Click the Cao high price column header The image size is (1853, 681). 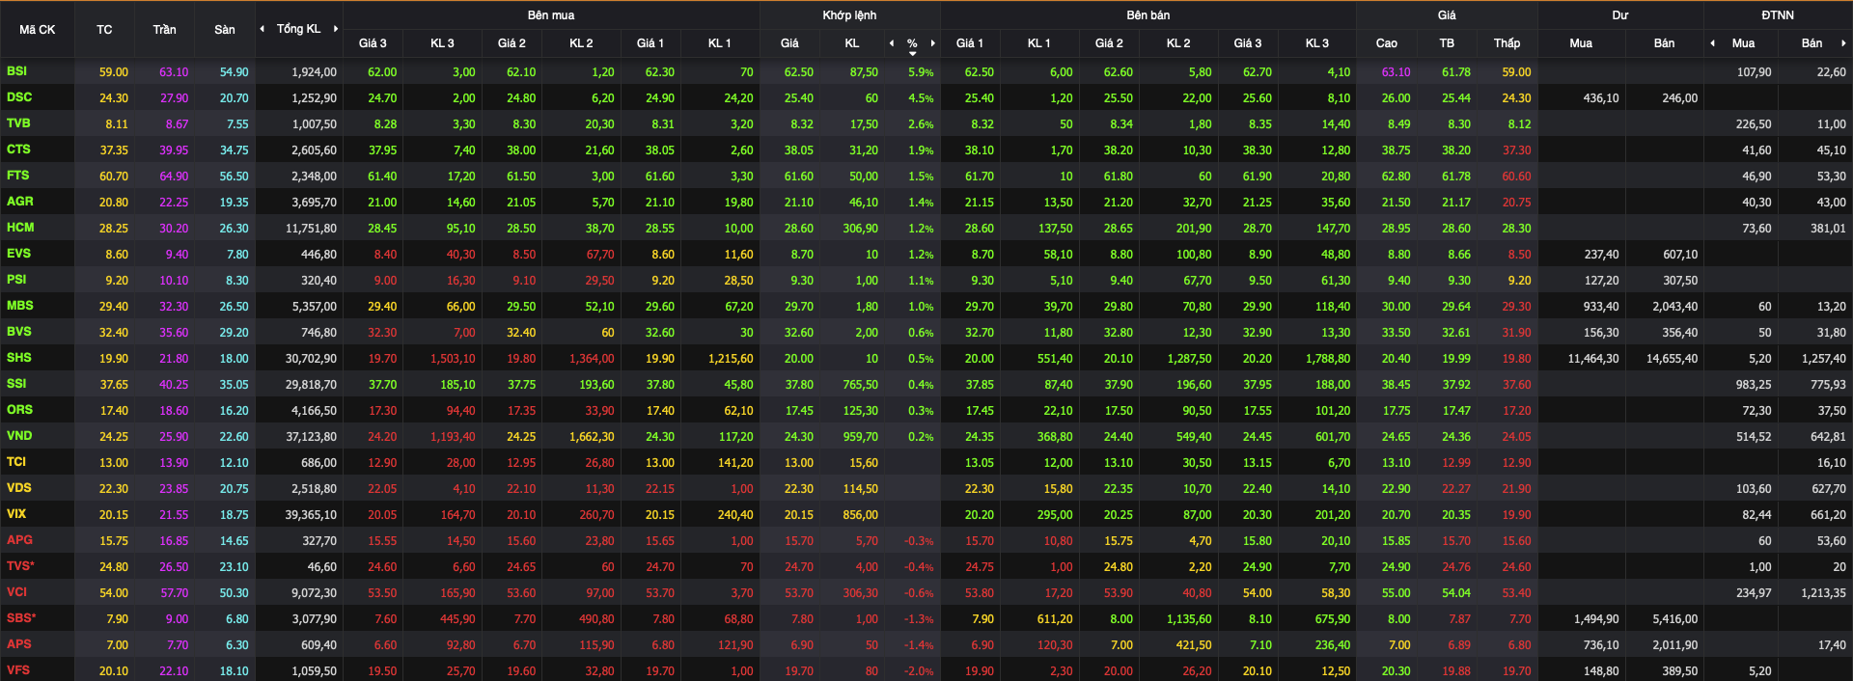pyautogui.click(x=1387, y=43)
